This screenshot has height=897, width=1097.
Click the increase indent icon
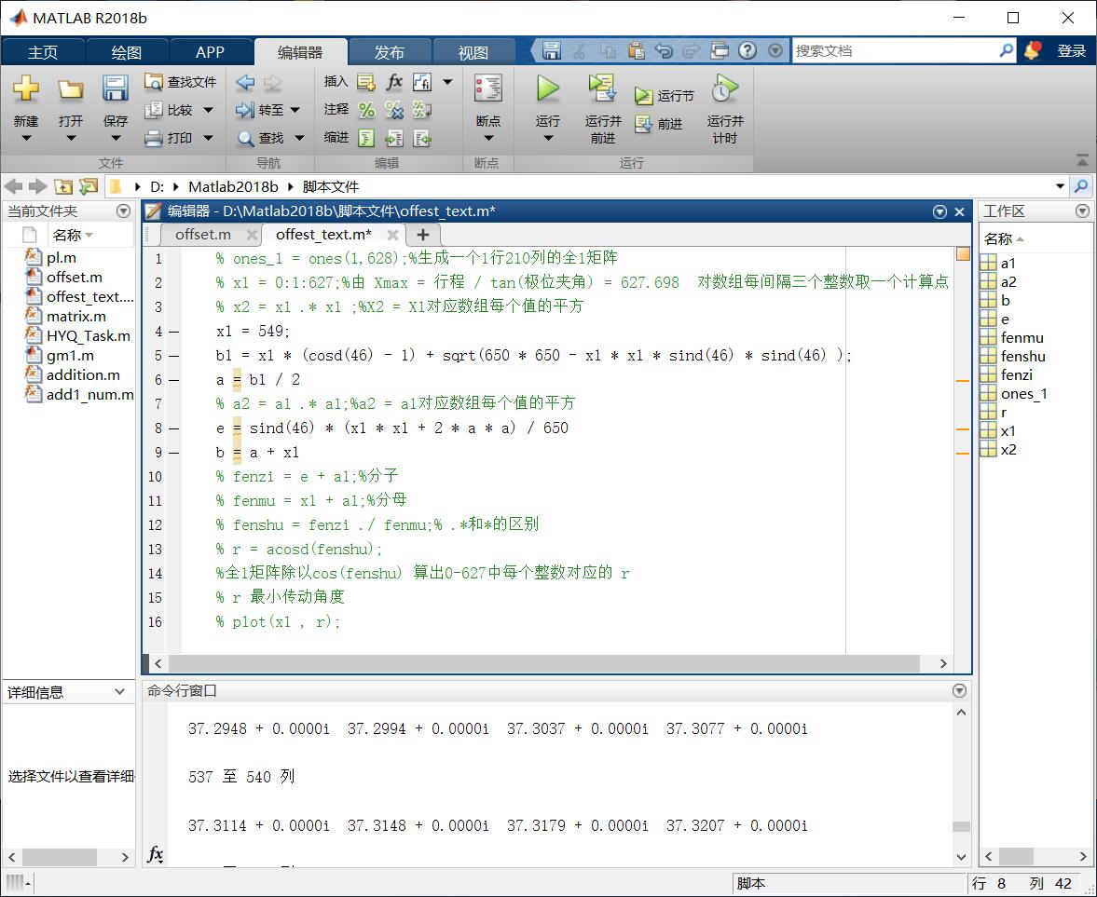(x=394, y=139)
